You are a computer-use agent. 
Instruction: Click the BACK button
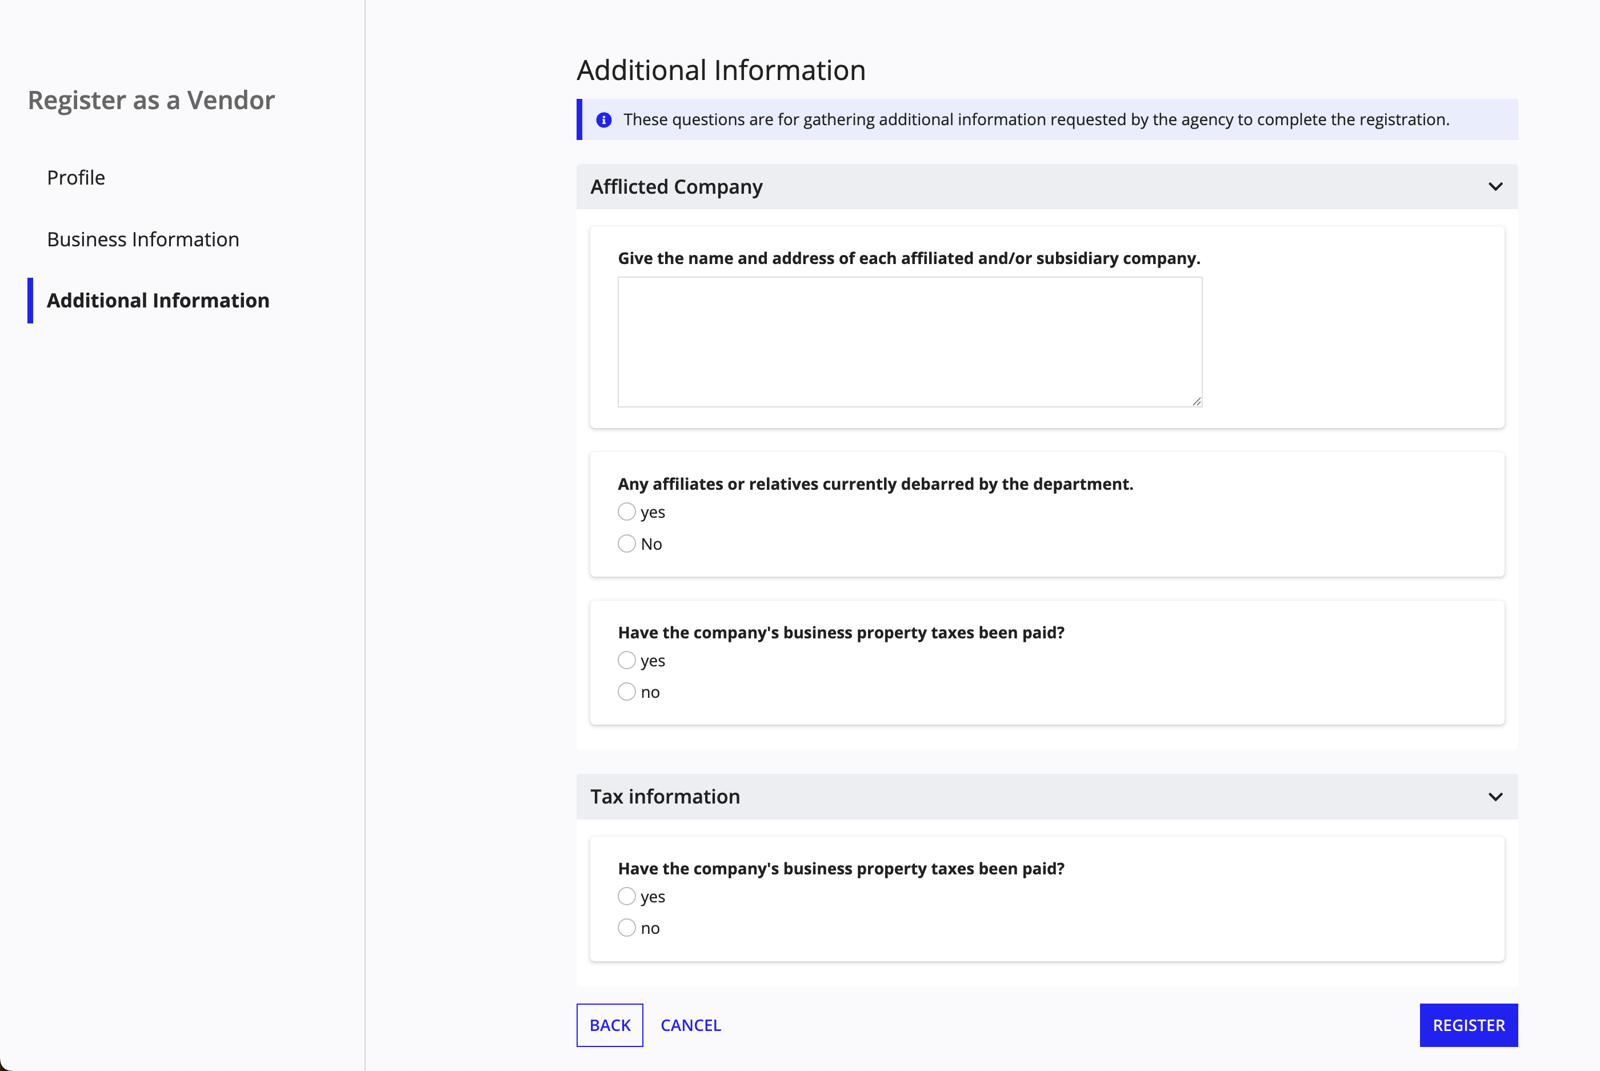point(609,1025)
